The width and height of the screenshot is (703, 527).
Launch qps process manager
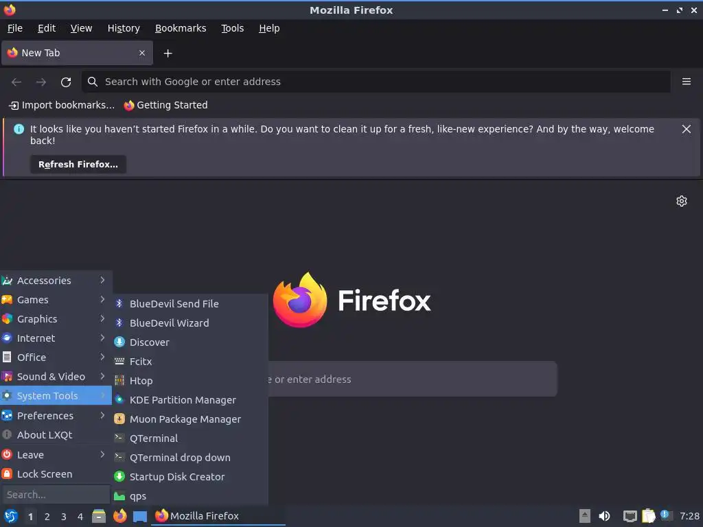tap(190, 497)
